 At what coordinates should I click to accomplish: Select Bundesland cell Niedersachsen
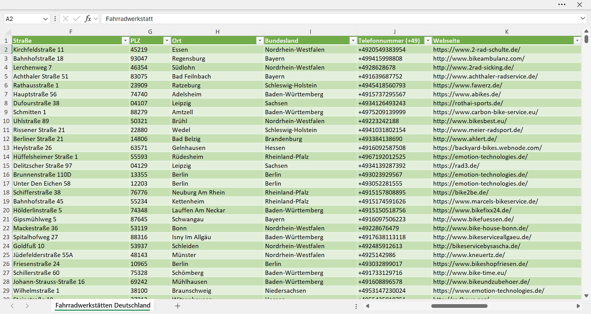coord(311,291)
